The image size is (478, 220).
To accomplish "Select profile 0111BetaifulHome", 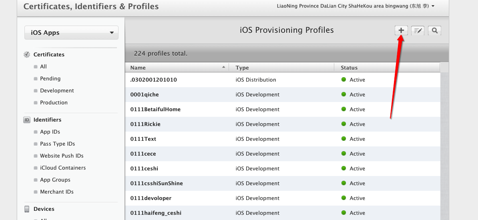I will tap(283, 109).
